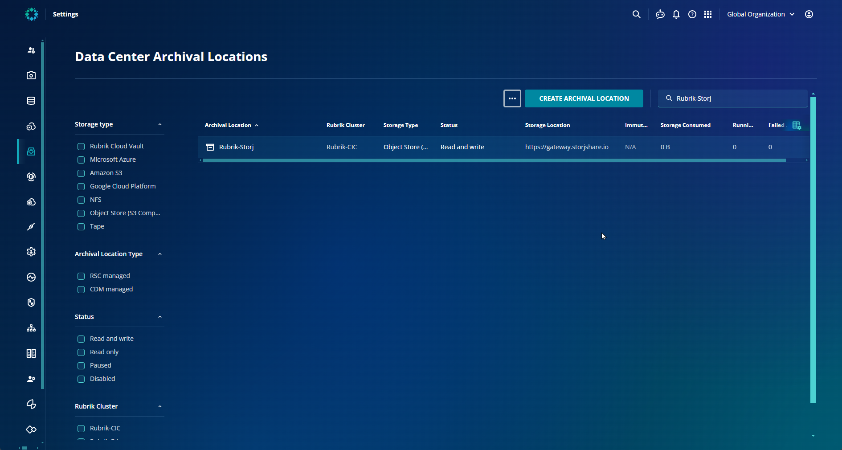This screenshot has height=450, width=842.
Task: Click the Rubrik logo icon
Action: click(x=32, y=14)
